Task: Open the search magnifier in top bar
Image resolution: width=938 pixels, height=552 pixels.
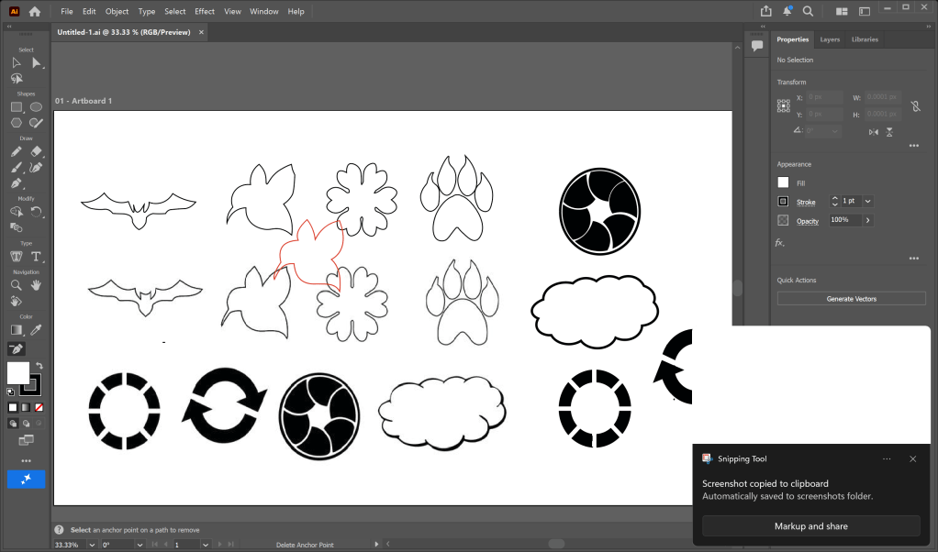Action: 808,11
